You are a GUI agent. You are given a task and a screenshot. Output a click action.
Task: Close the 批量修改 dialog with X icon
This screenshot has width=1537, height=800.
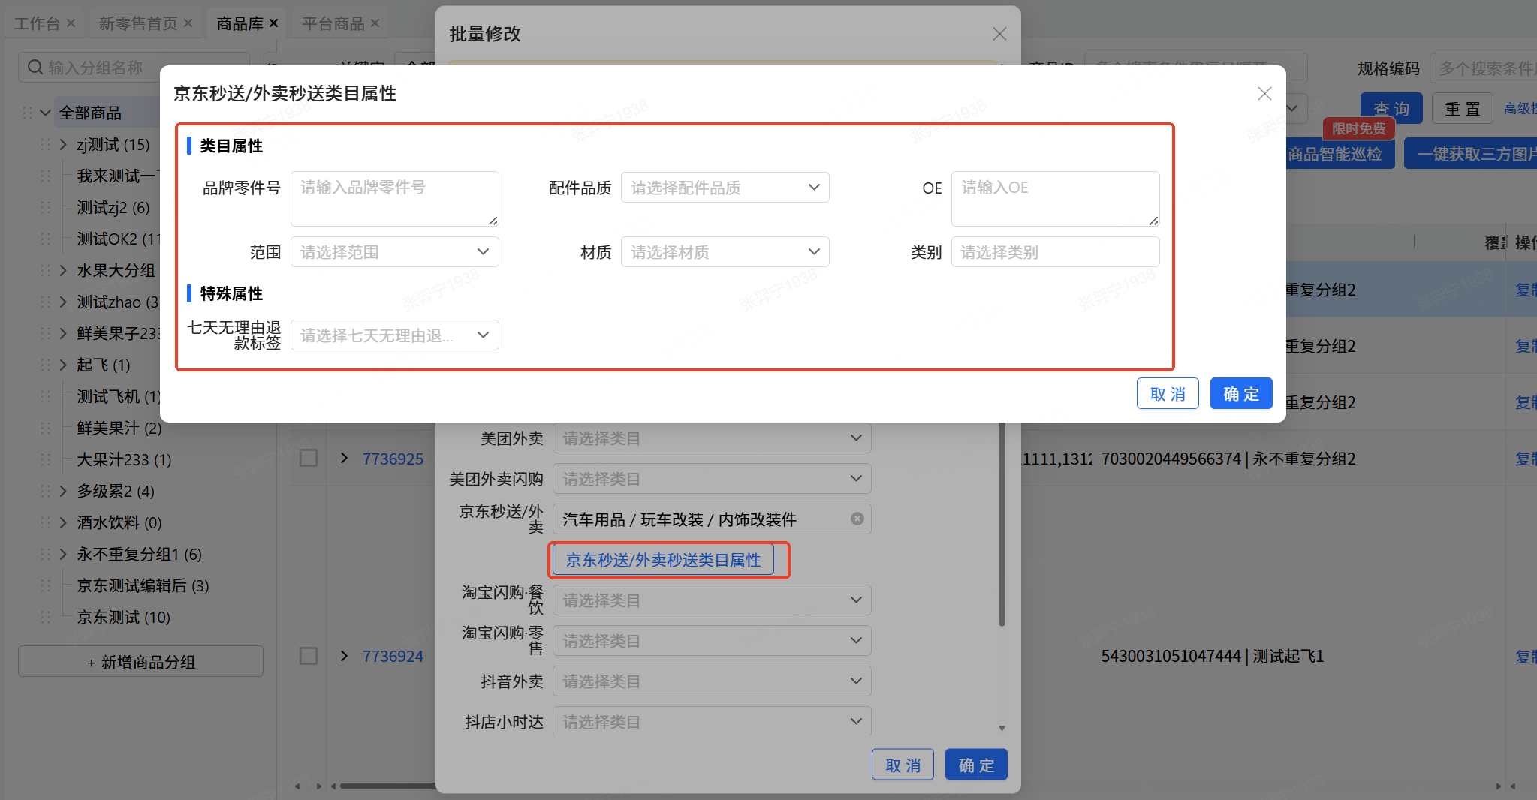pos(999,34)
